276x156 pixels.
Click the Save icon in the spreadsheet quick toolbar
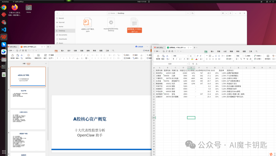[164, 51]
